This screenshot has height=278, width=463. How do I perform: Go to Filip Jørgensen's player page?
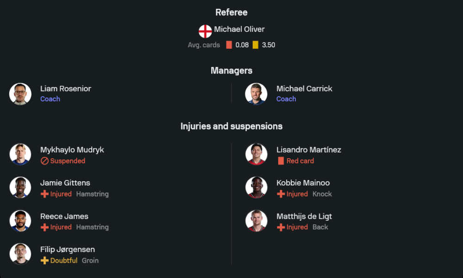click(x=68, y=249)
